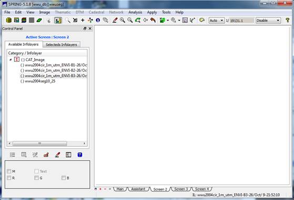
Task: Open the database icon in toolbar
Action: click(x=8, y=20)
